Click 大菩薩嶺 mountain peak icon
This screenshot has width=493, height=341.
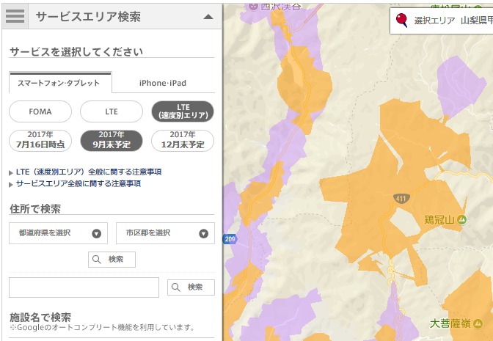[x=478, y=323]
